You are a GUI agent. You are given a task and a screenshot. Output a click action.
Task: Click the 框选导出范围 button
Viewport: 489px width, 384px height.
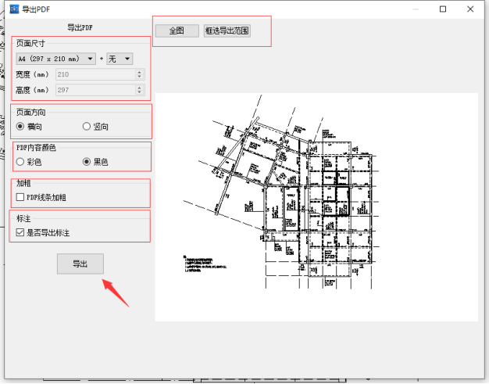227,31
